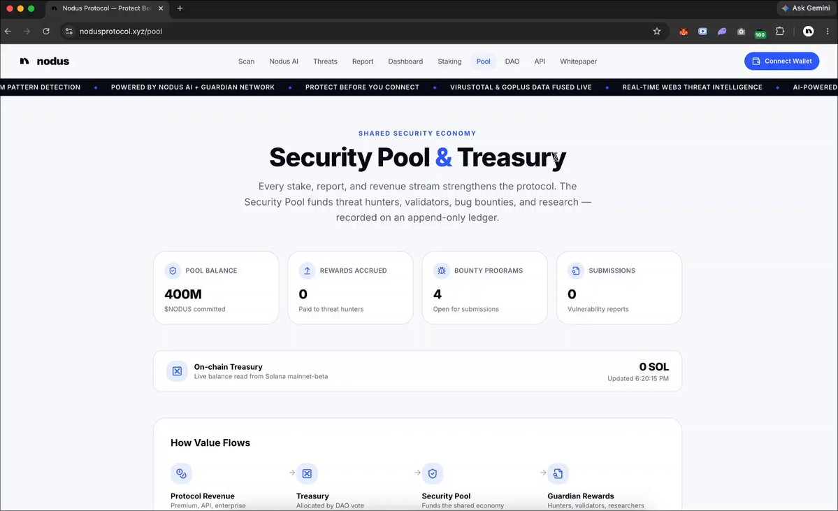
Task: Click the upload arrow icon on Rewards Accrued card
Action: point(308,271)
